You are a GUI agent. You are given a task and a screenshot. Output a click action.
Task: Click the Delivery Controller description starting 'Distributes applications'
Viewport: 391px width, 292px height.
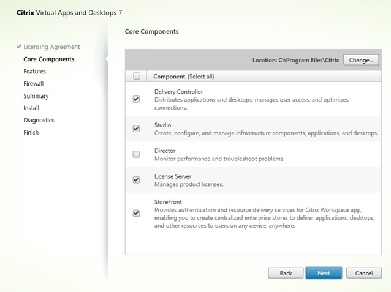click(251, 103)
